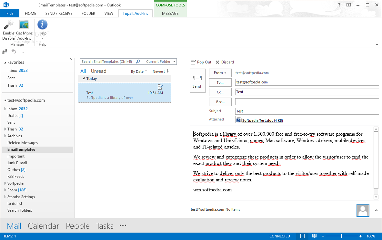Click message body scroll down arrow
This screenshot has height=240, width=382.
pyautogui.click(x=376, y=197)
